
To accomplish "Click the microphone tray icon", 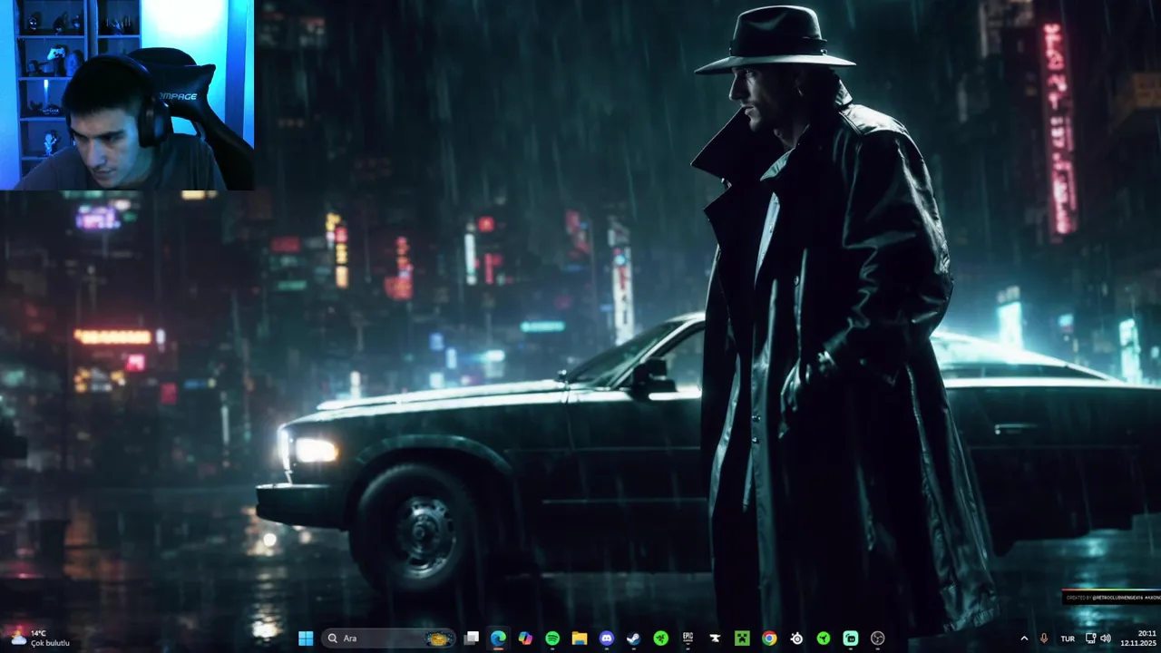I will click(1044, 638).
